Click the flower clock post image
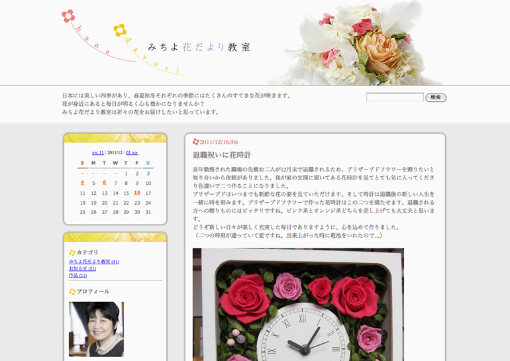The image size is (510, 361). coord(298,305)
